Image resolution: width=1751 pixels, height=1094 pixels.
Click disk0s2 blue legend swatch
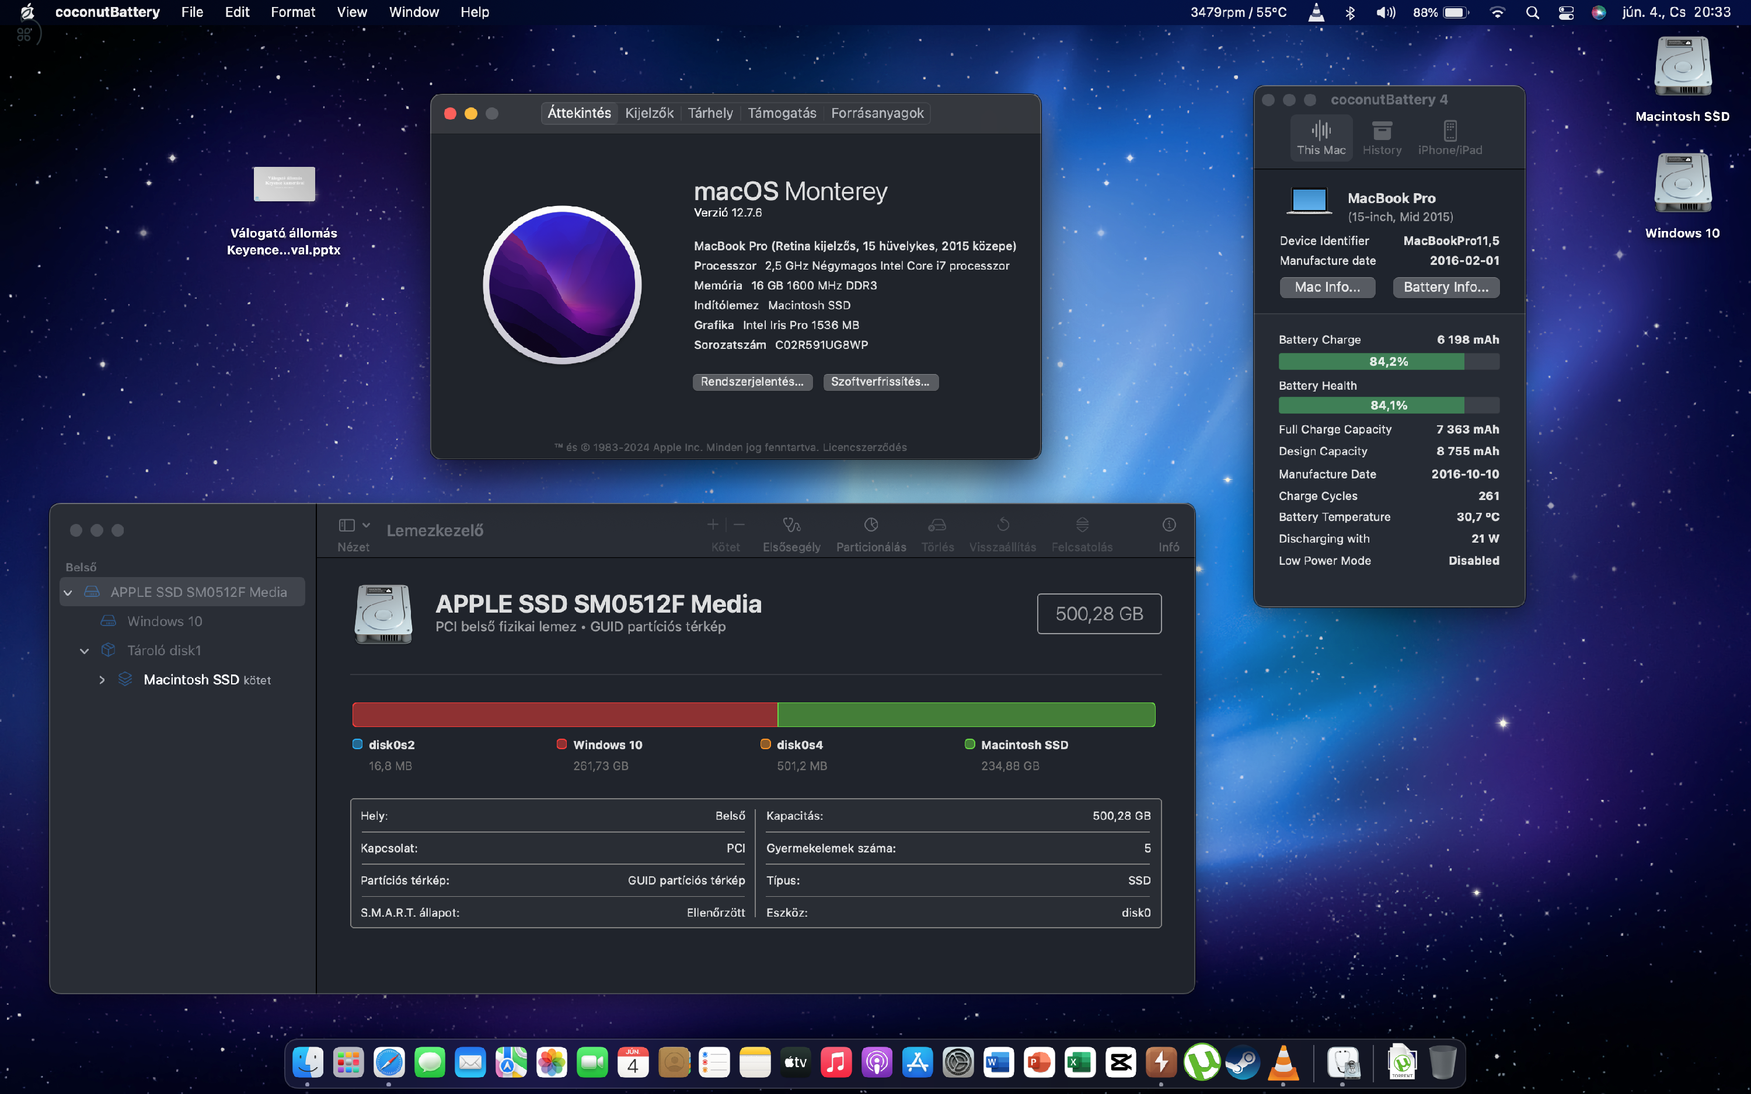tap(357, 745)
